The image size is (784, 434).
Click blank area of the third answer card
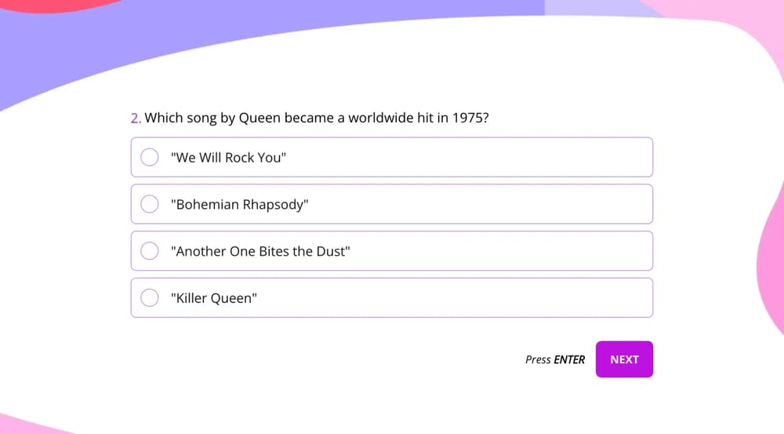pyautogui.click(x=502, y=251)
